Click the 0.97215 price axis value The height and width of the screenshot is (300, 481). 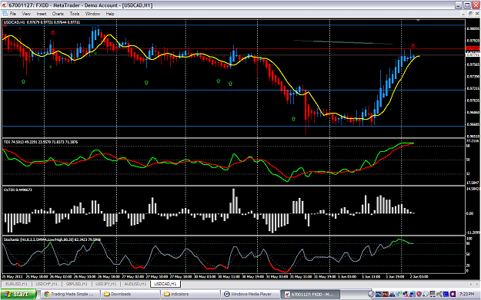[473, 88]
